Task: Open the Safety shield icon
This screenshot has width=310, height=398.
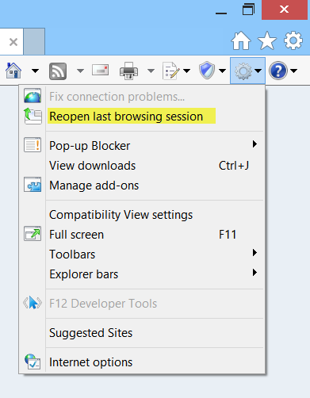Action: pyautogui.click(x=207, y=71)
